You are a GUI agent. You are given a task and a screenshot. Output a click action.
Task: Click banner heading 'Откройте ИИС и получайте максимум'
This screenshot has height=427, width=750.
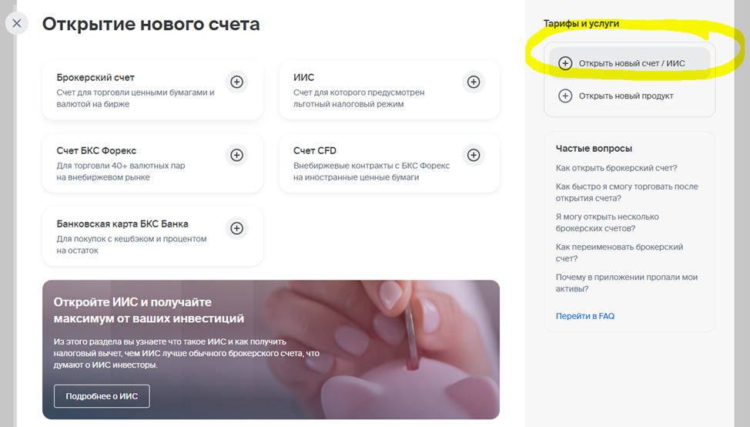pos(149,310)
